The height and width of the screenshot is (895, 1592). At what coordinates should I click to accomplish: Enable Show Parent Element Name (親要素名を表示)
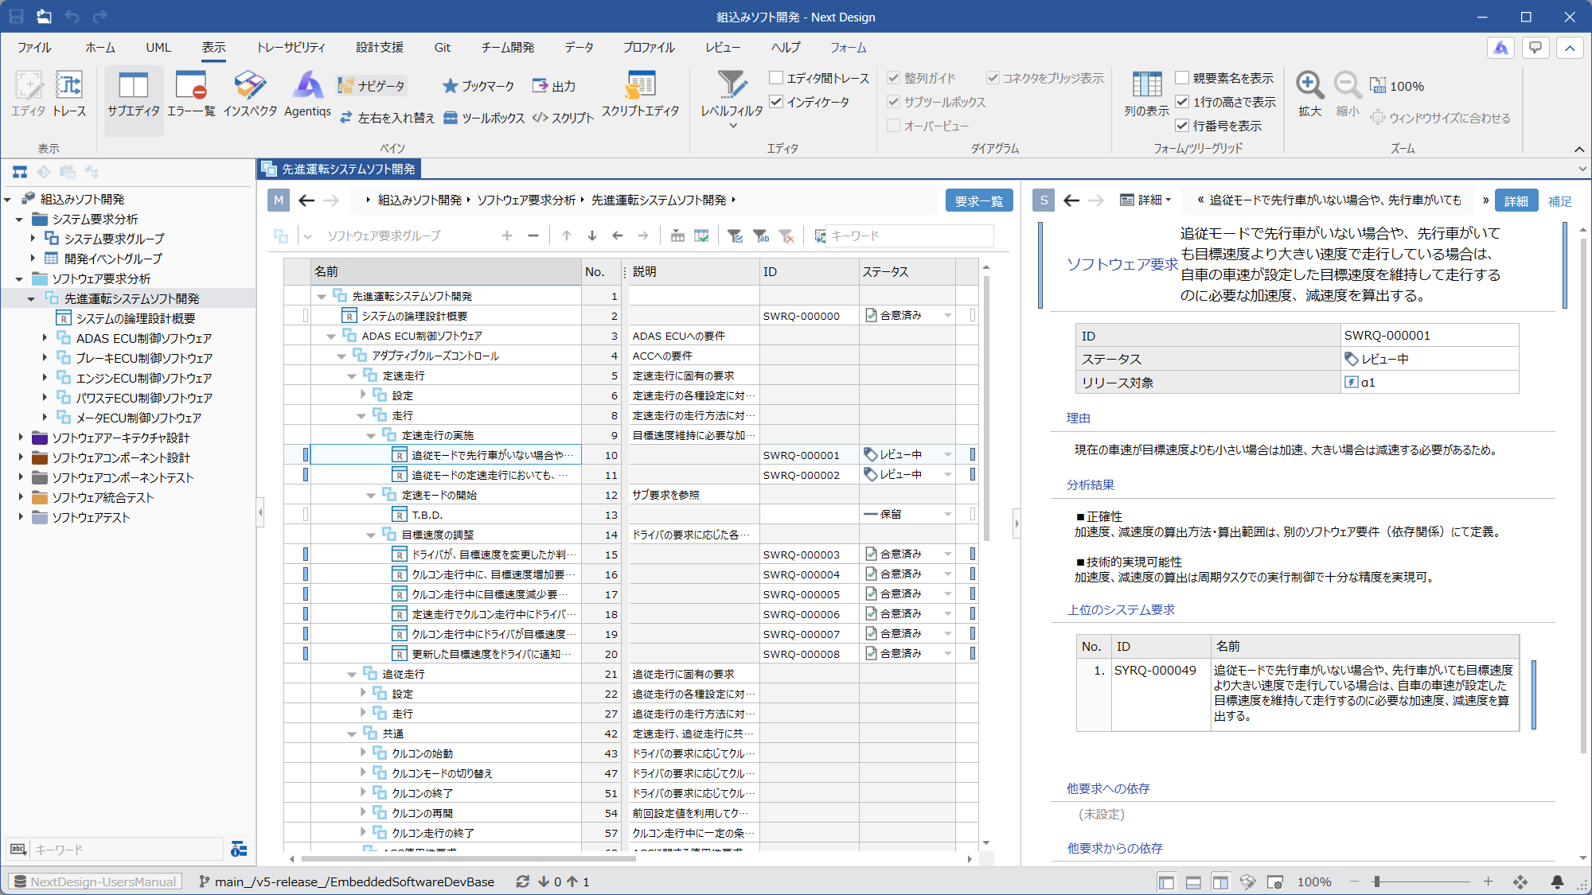click(1182, 78)
